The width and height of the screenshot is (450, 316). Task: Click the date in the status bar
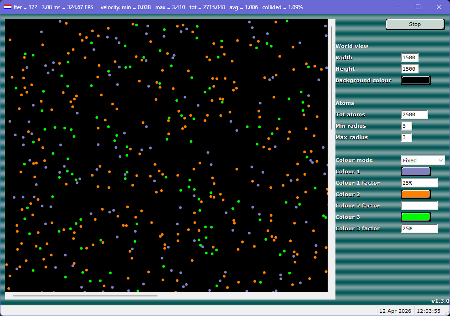(x=395, y=311)
